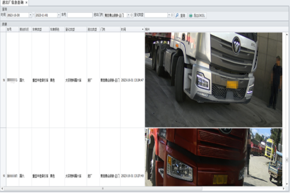Close the 进出厂信息查询 tab

pyautogui.click(x=26, y=2)
